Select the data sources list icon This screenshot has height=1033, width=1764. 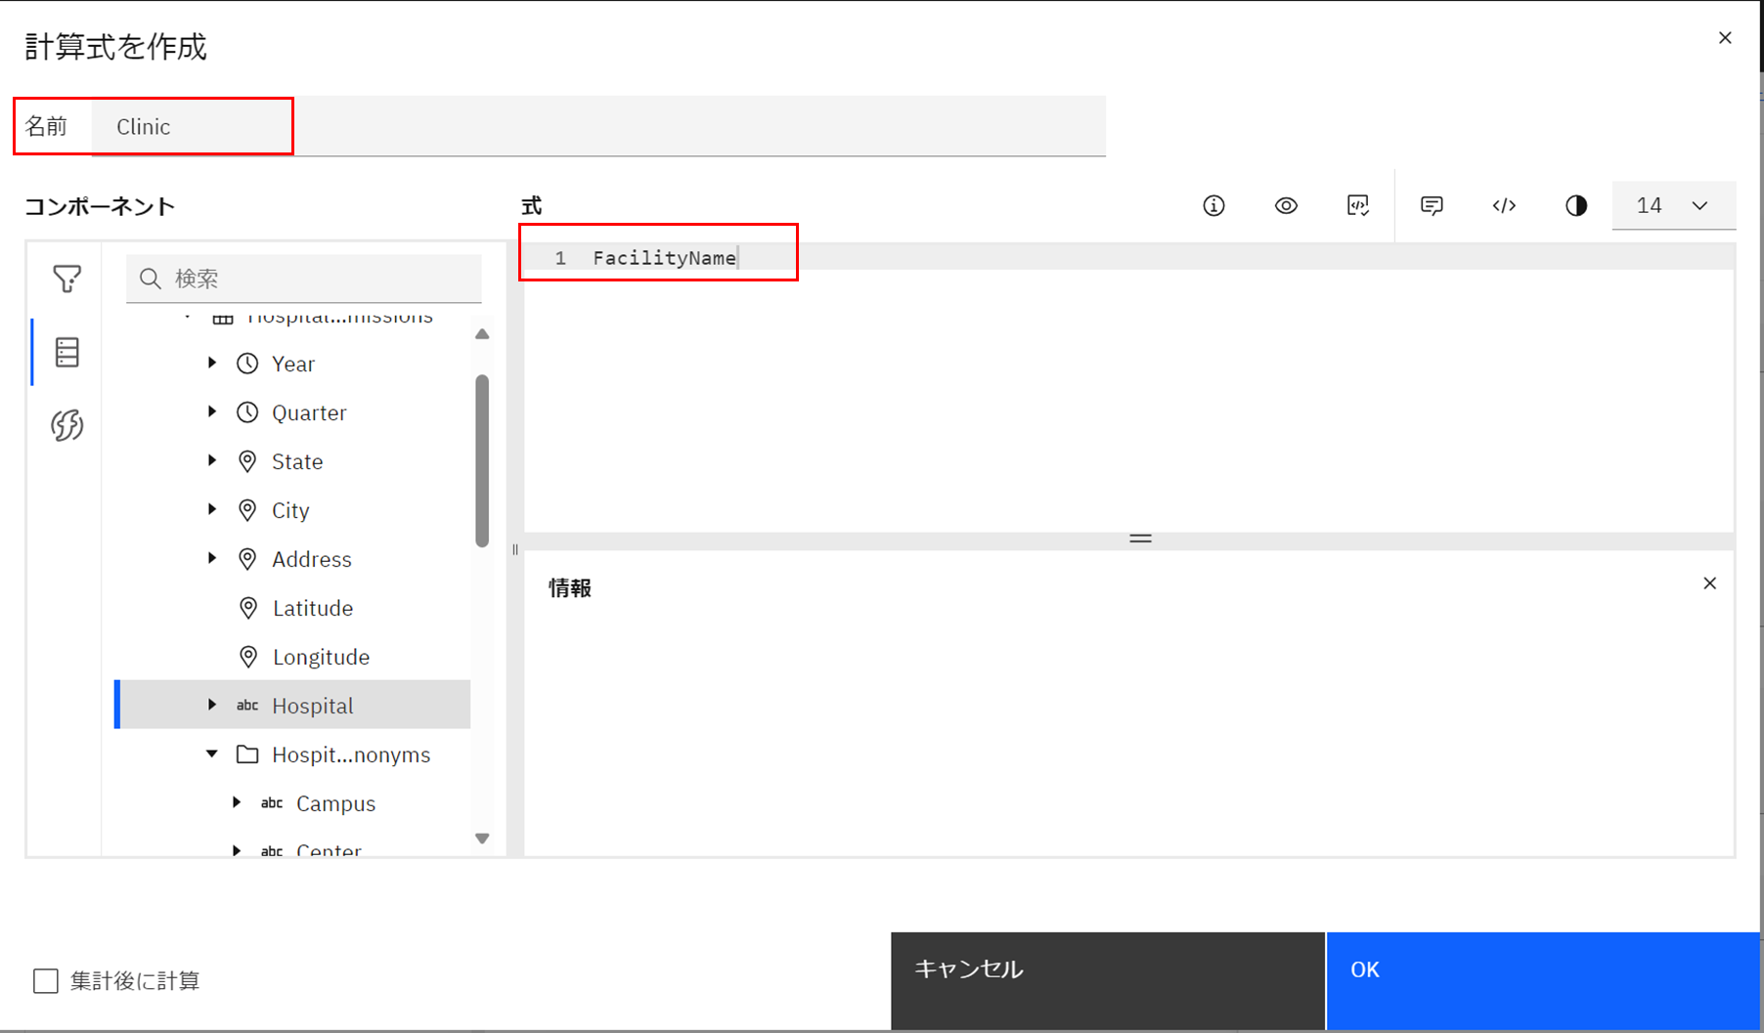tap(66, 352)
